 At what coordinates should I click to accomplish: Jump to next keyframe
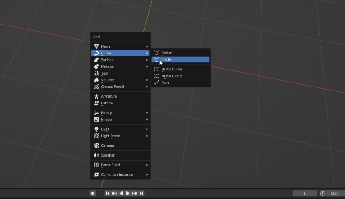134,193
